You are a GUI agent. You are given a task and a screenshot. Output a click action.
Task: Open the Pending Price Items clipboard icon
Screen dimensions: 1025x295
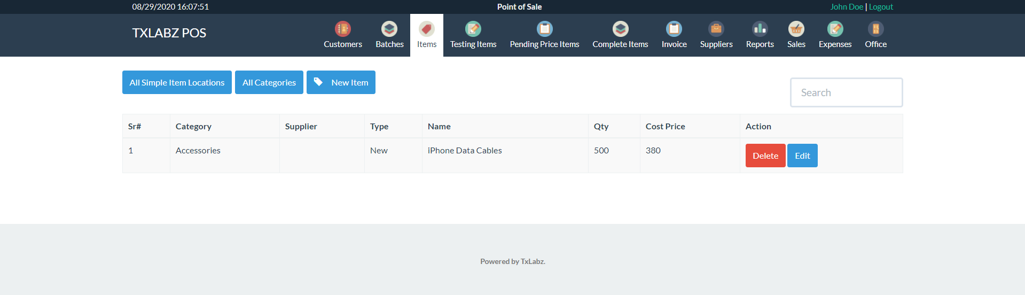[545, 28]
